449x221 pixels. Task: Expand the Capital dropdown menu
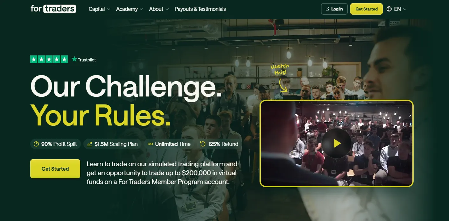99,9
